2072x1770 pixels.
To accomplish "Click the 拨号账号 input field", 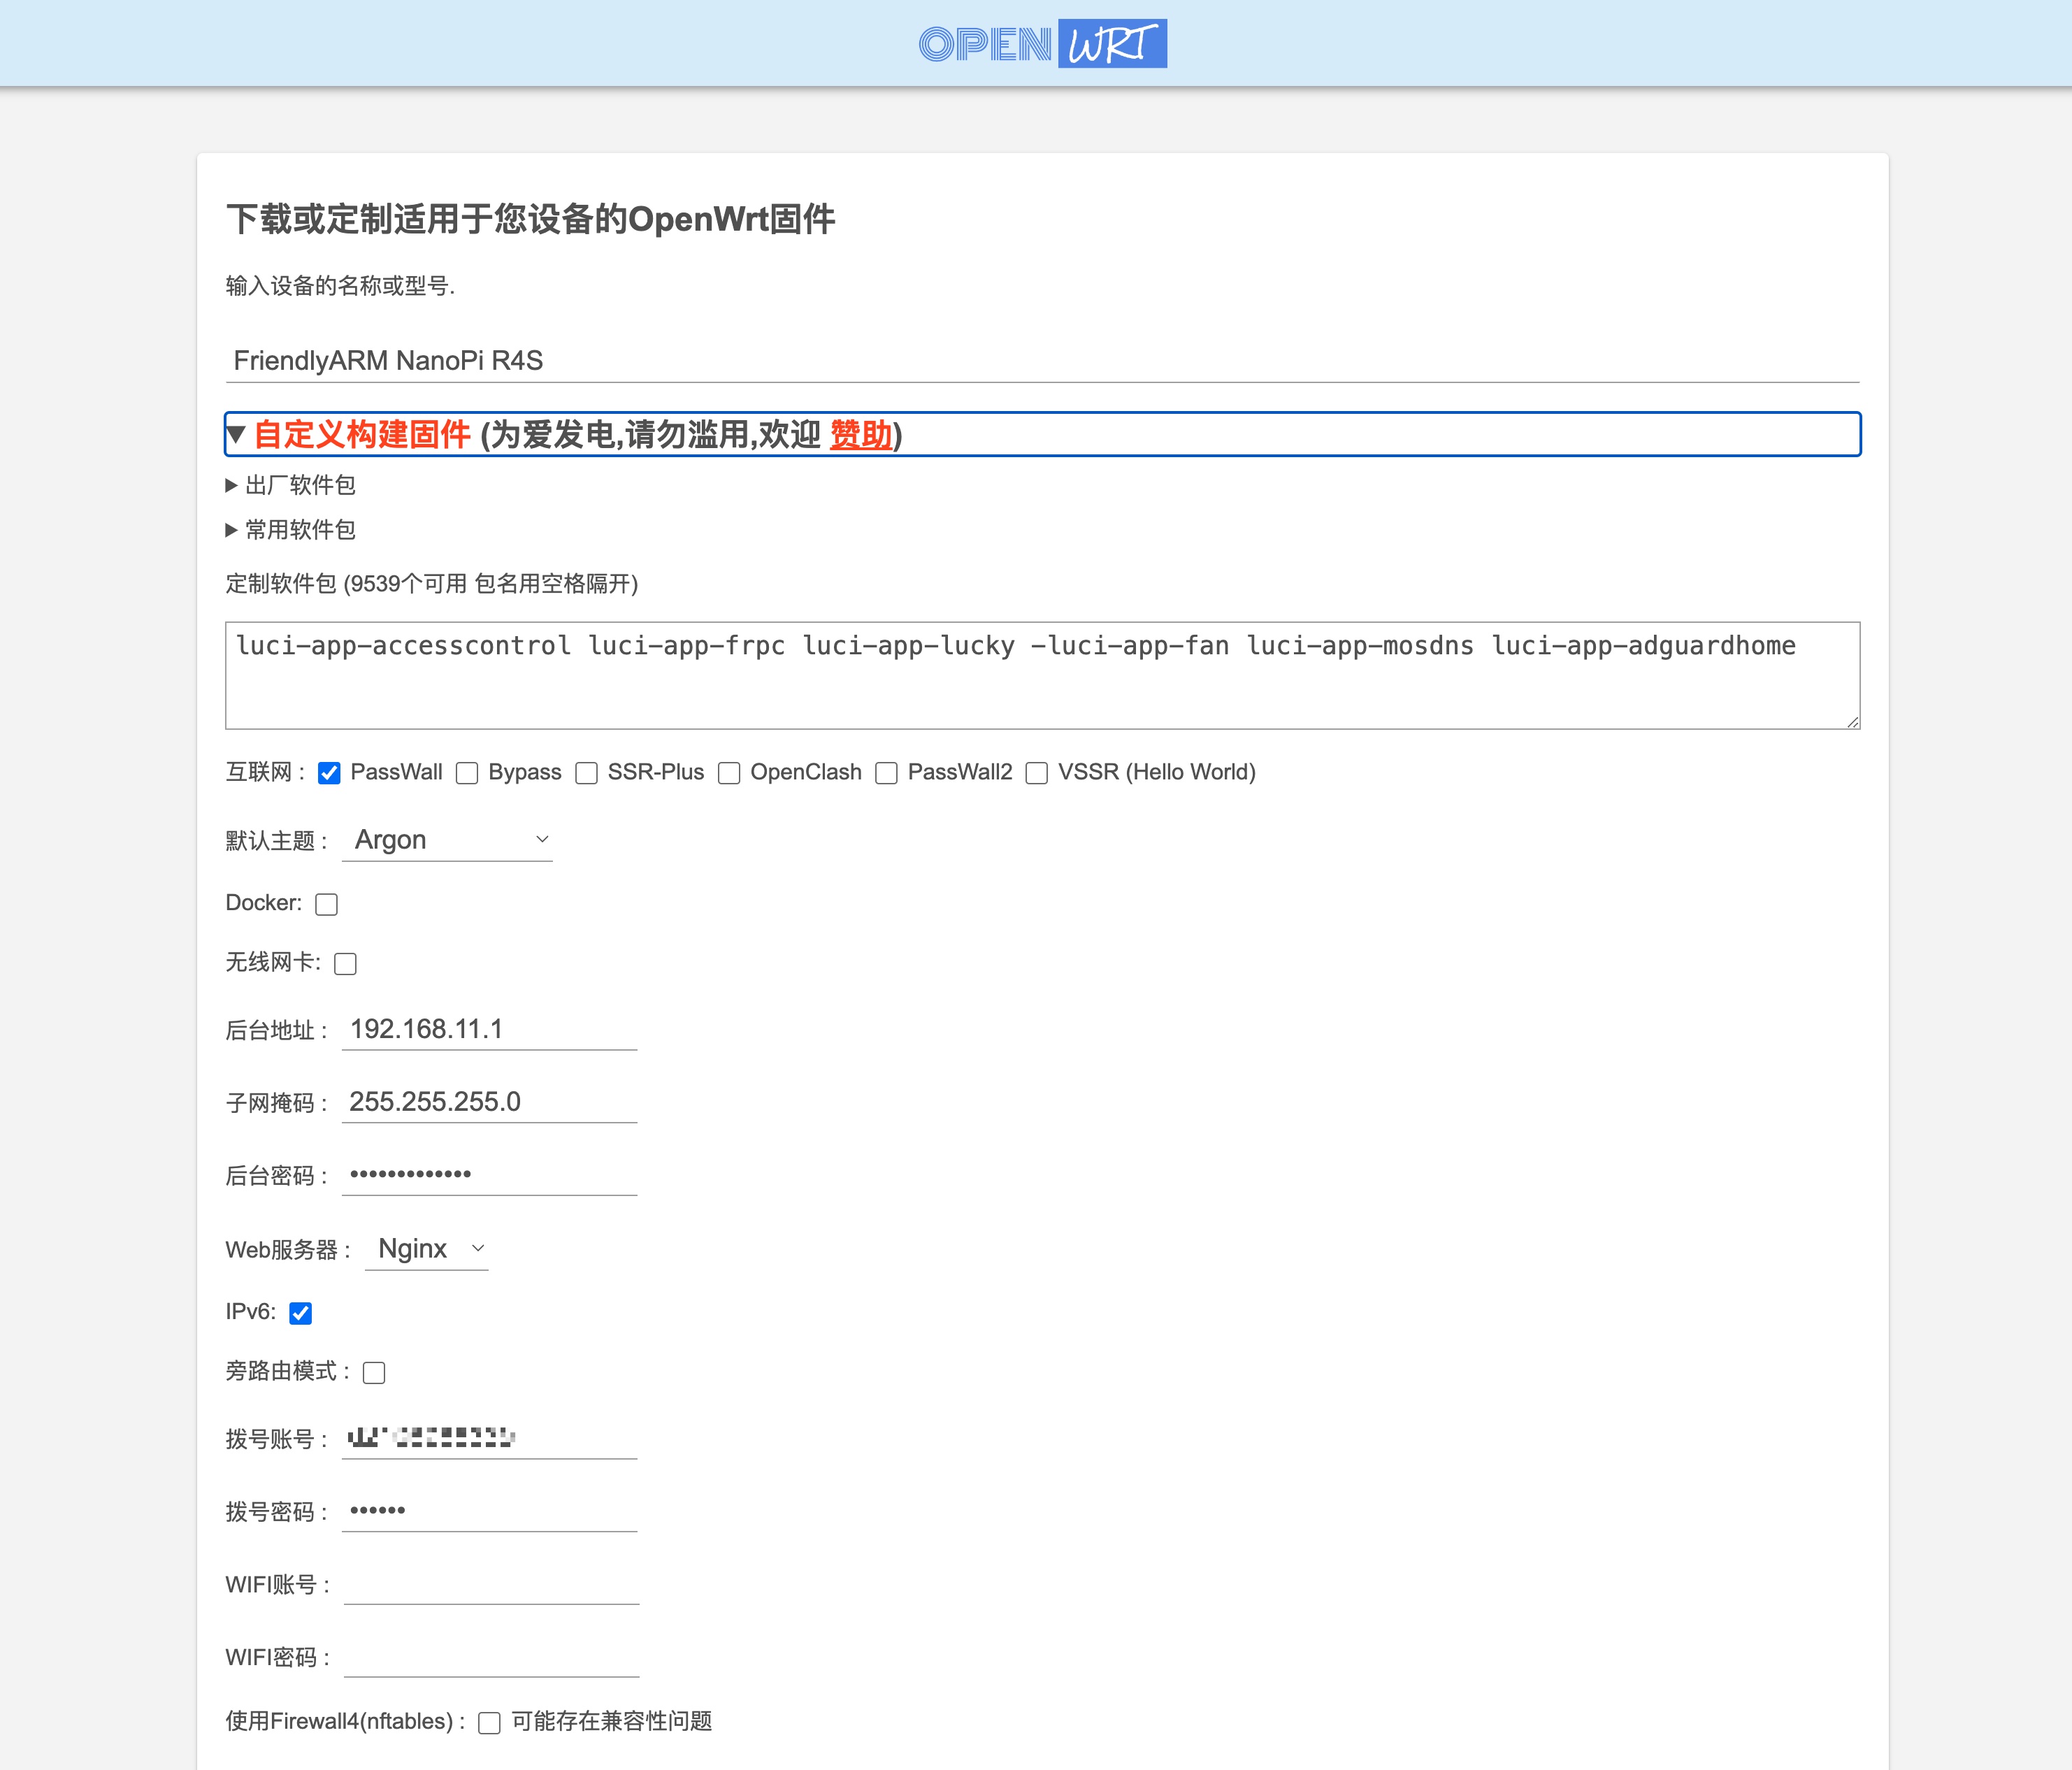I will [x=489, y=1438].
